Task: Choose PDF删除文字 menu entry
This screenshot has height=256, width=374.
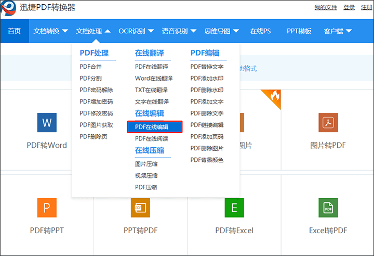Action: pos(207,113)
